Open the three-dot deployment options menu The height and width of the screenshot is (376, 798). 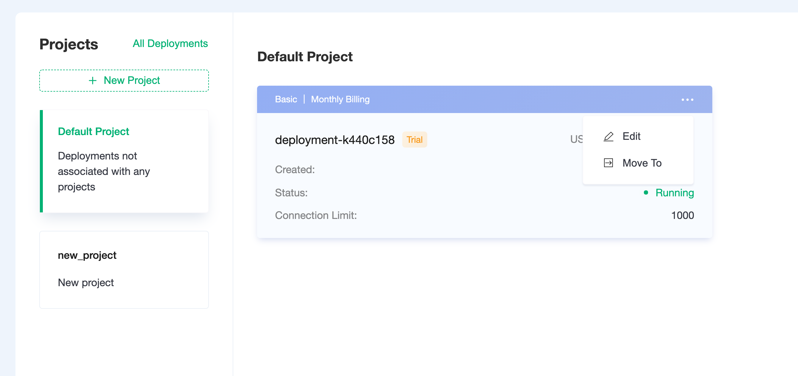[x=687, y=99]
